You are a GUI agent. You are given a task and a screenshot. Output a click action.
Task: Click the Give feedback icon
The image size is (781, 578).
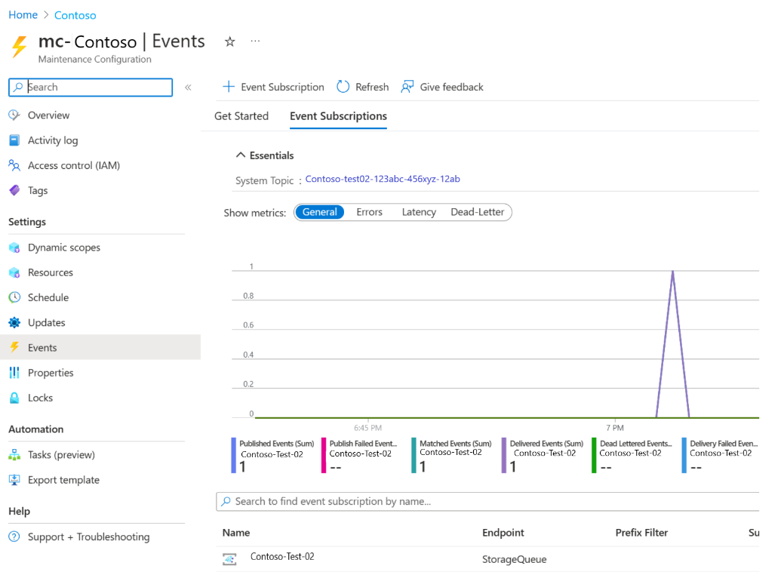[x=407, y=87]
